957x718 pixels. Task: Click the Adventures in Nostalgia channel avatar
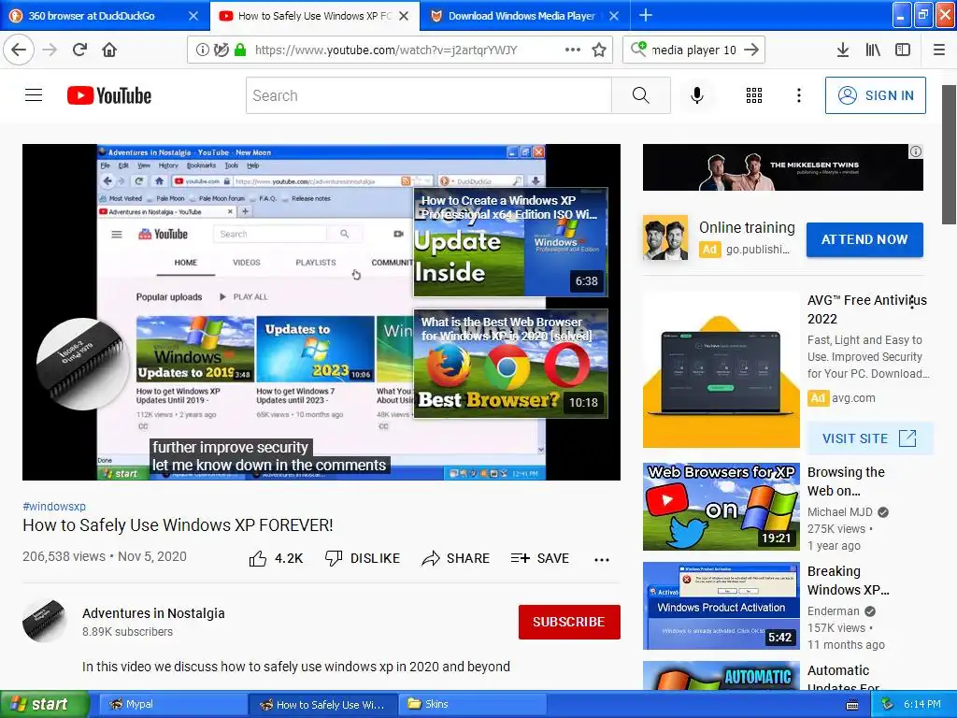[44, 621]
